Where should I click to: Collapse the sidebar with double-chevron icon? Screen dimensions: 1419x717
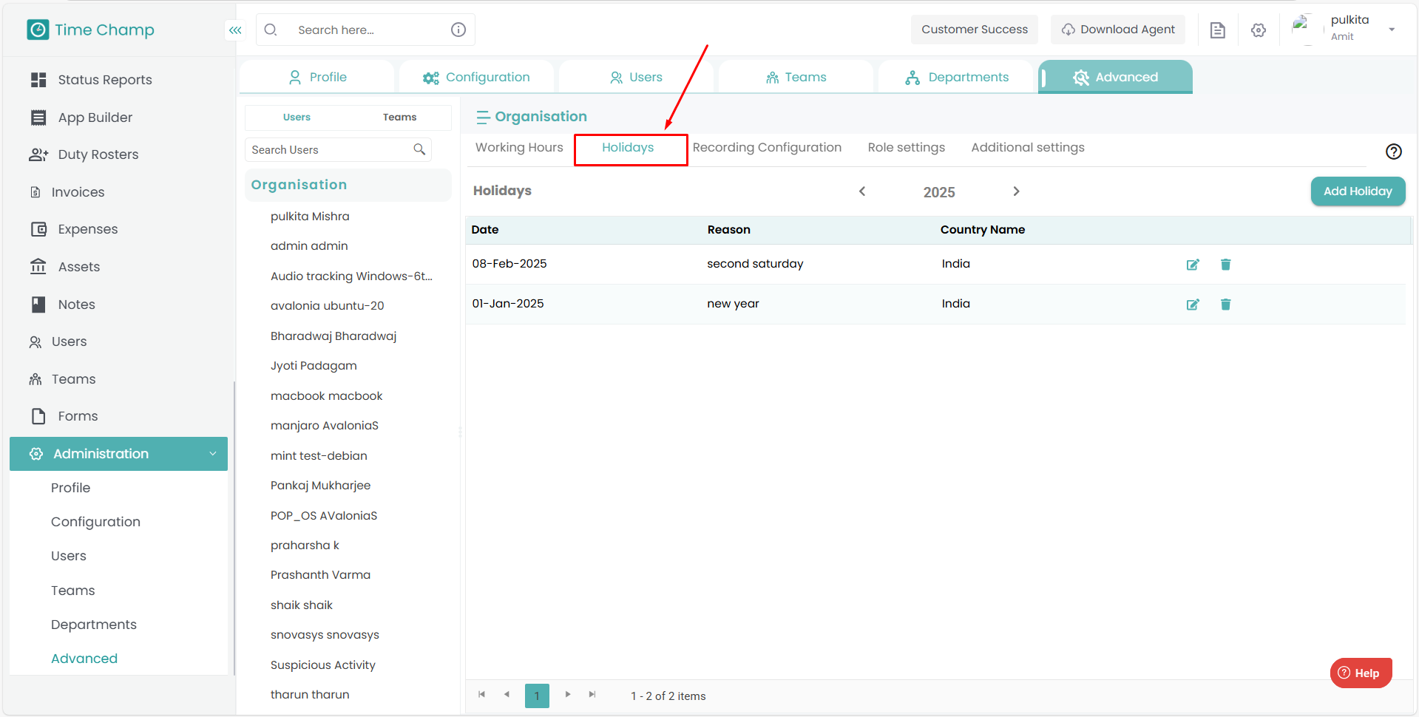(x=235, y=30)
